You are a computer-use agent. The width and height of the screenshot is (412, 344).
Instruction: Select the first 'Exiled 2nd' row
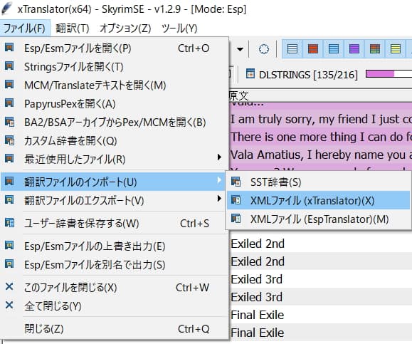coord(321,244)
